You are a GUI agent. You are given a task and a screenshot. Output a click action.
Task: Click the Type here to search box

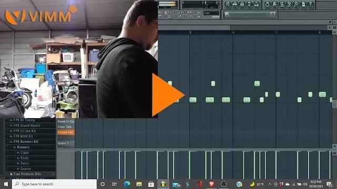click(54, 184)
